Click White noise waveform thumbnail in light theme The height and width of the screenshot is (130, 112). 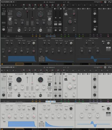tap(56, 89)
